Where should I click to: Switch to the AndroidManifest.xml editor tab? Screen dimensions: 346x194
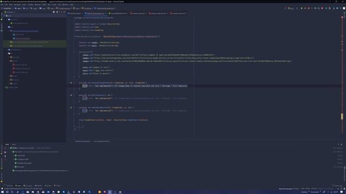tap(118, 13)
